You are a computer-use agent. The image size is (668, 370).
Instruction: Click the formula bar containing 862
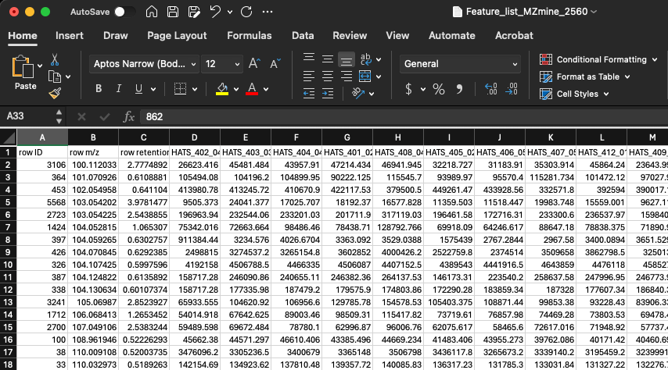tap(404, 116)
